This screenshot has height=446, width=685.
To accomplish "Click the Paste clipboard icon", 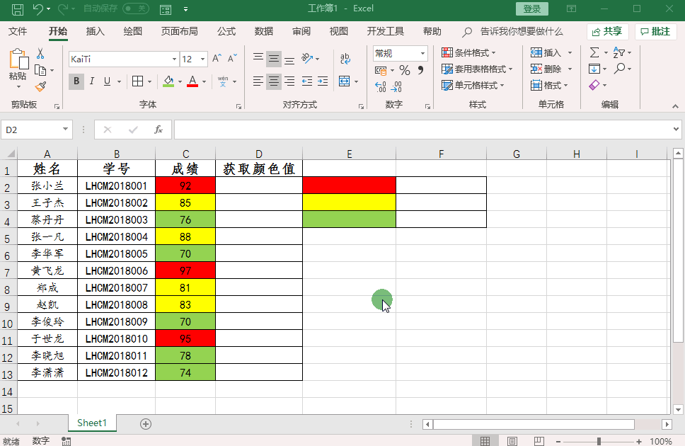I will point(18,59).
